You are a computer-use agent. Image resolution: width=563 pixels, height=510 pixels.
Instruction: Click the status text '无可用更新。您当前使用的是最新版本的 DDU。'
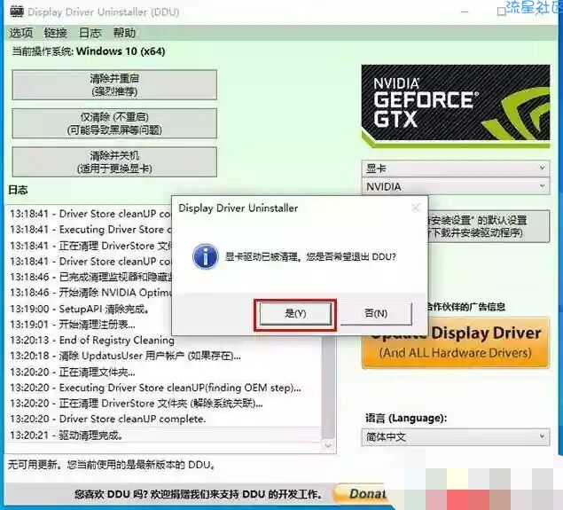(112, 465)
